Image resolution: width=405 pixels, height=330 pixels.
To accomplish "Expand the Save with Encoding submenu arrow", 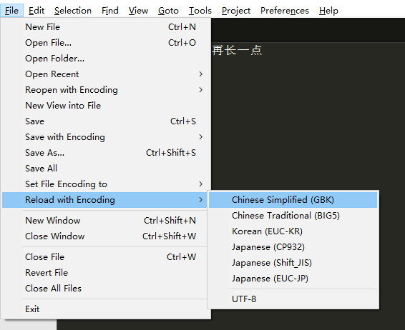I will 200,137.
